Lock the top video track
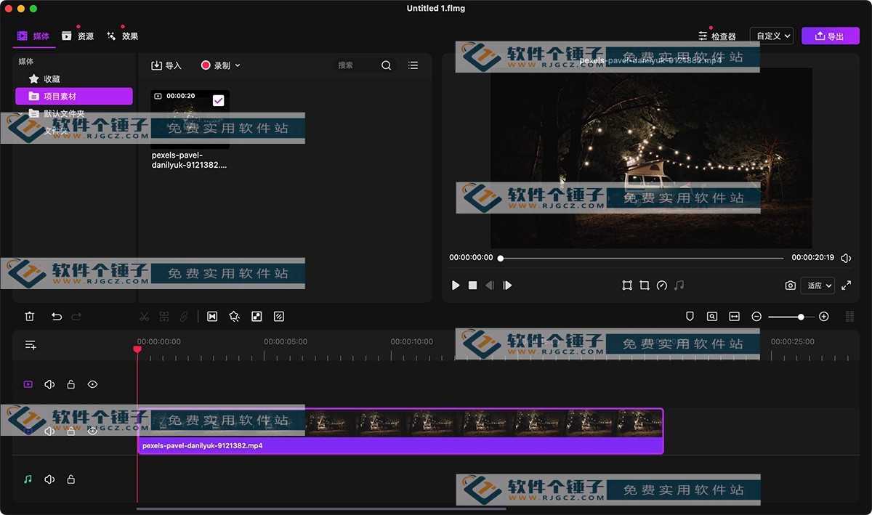The image size is (872, 515). tap(71, 384)
